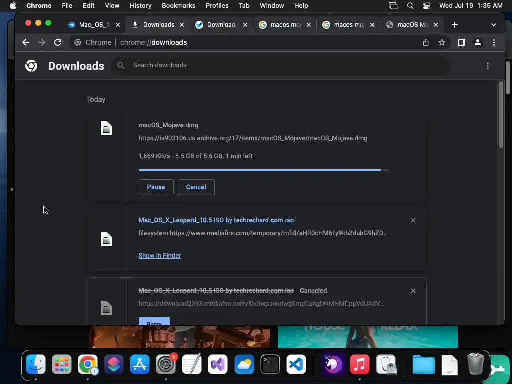Open a new tab with plus button
The width and height of the screenshot is (512, 384).
[455, 25]
